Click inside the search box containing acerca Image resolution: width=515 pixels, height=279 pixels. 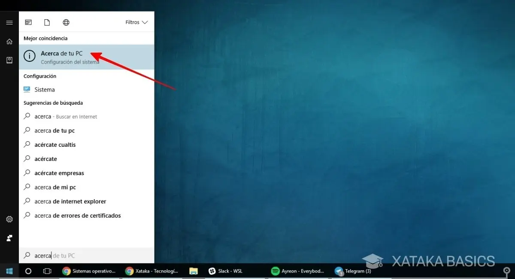87,255
